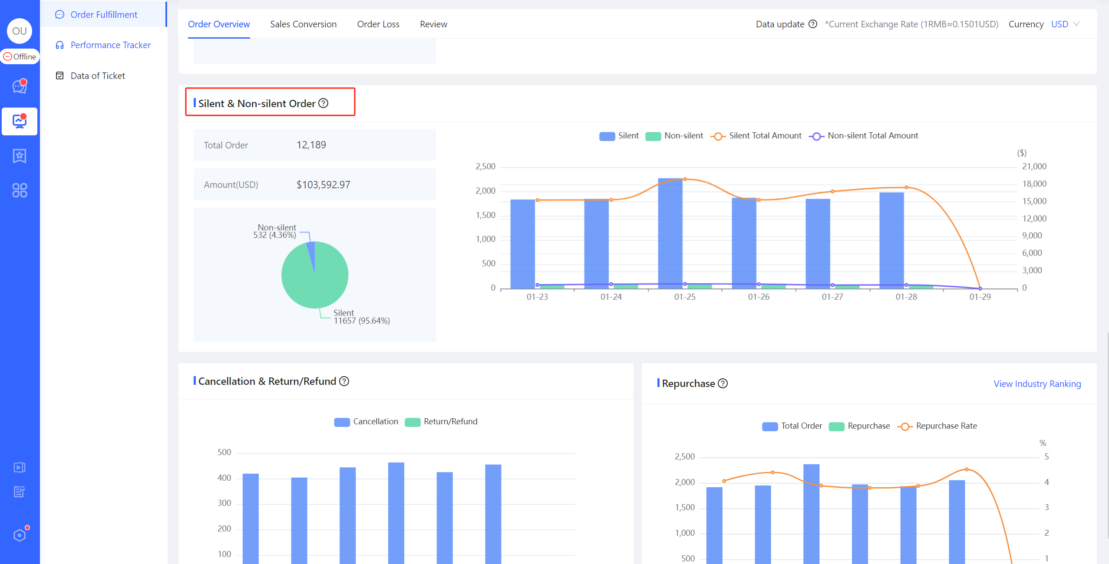Open the chat messages sidebar icon

tap(20, 86)
